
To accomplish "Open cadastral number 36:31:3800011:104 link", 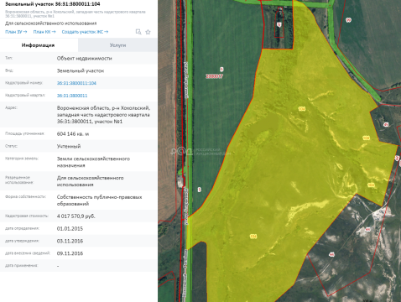I will [x=76, y=83].
